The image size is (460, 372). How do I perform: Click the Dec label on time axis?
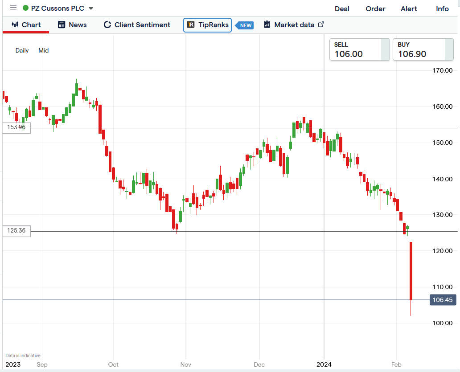pyautogui.click(x=259, y=364)
